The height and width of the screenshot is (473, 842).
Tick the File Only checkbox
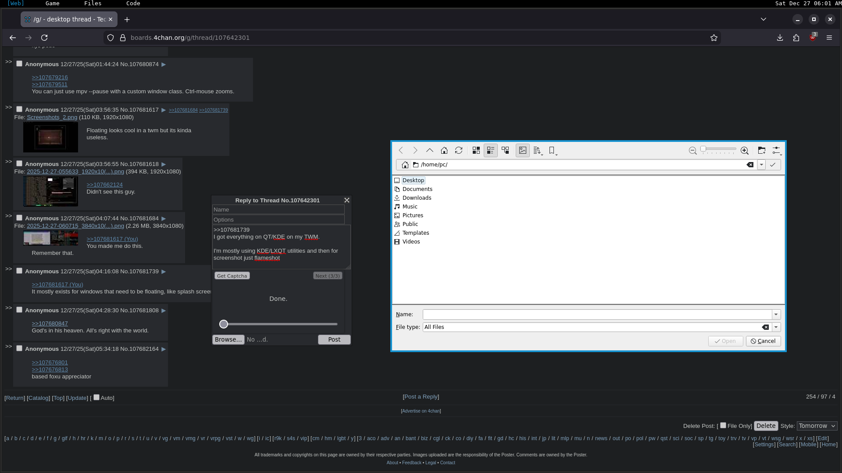pyautogui.click(x=723, y=425)
